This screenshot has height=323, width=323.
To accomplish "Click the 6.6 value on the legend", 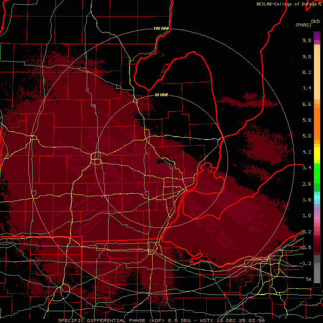I will 307,104.
